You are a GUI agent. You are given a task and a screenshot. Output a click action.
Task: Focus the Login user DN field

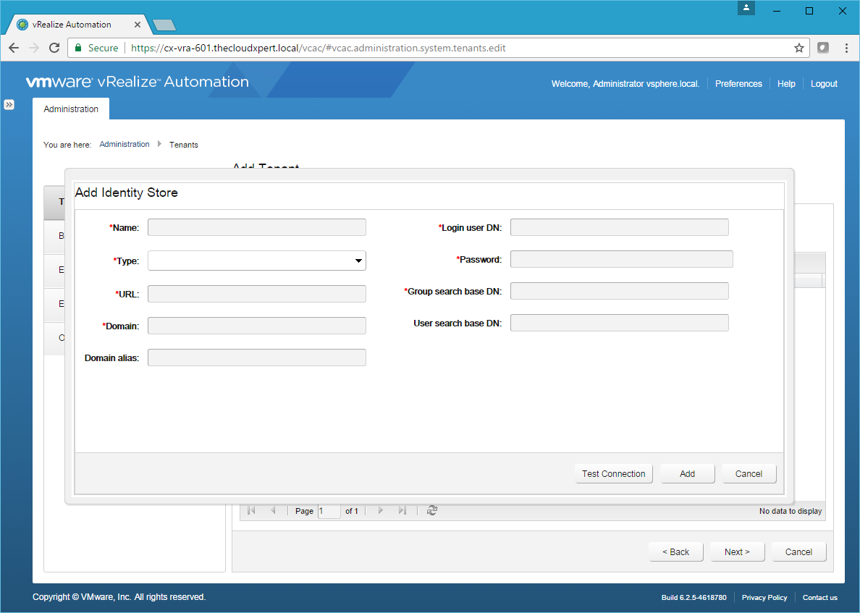619,227
